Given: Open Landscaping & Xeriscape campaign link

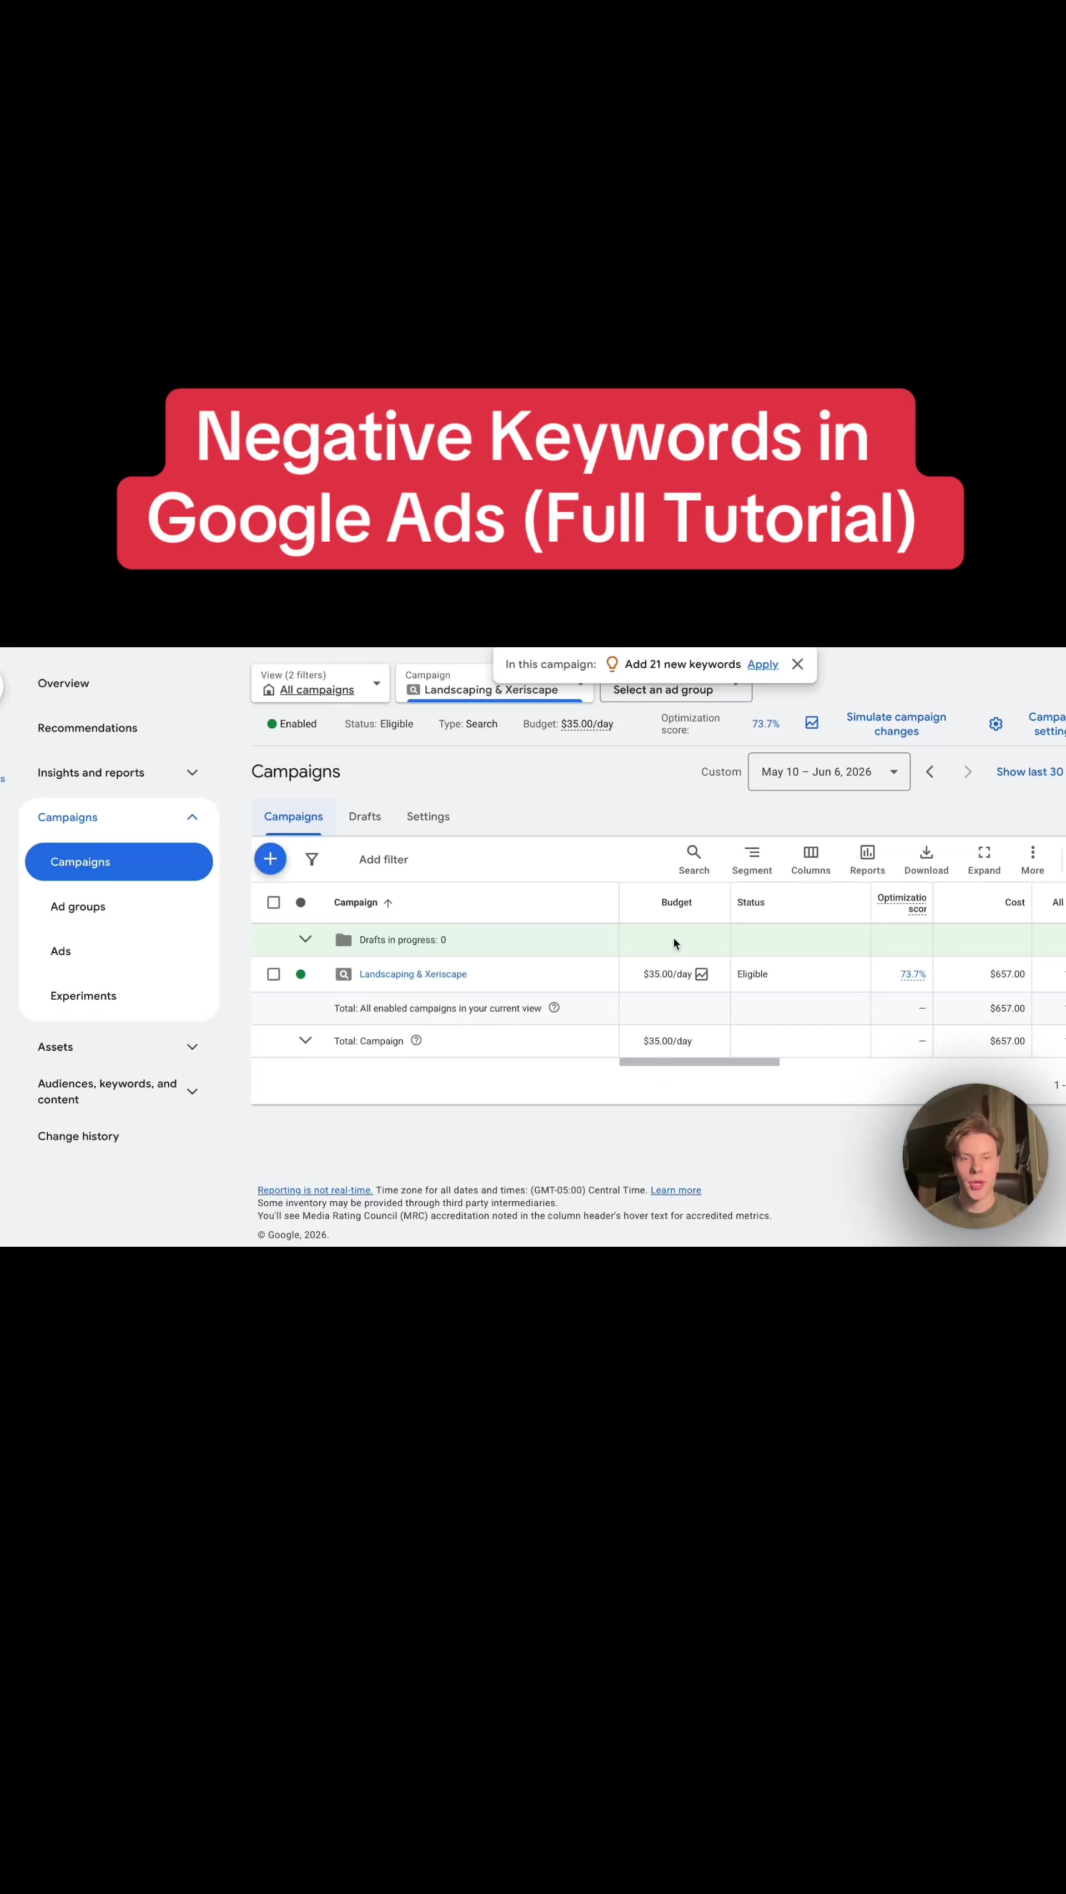Looking at the screenshot, I should pos(413,974).
